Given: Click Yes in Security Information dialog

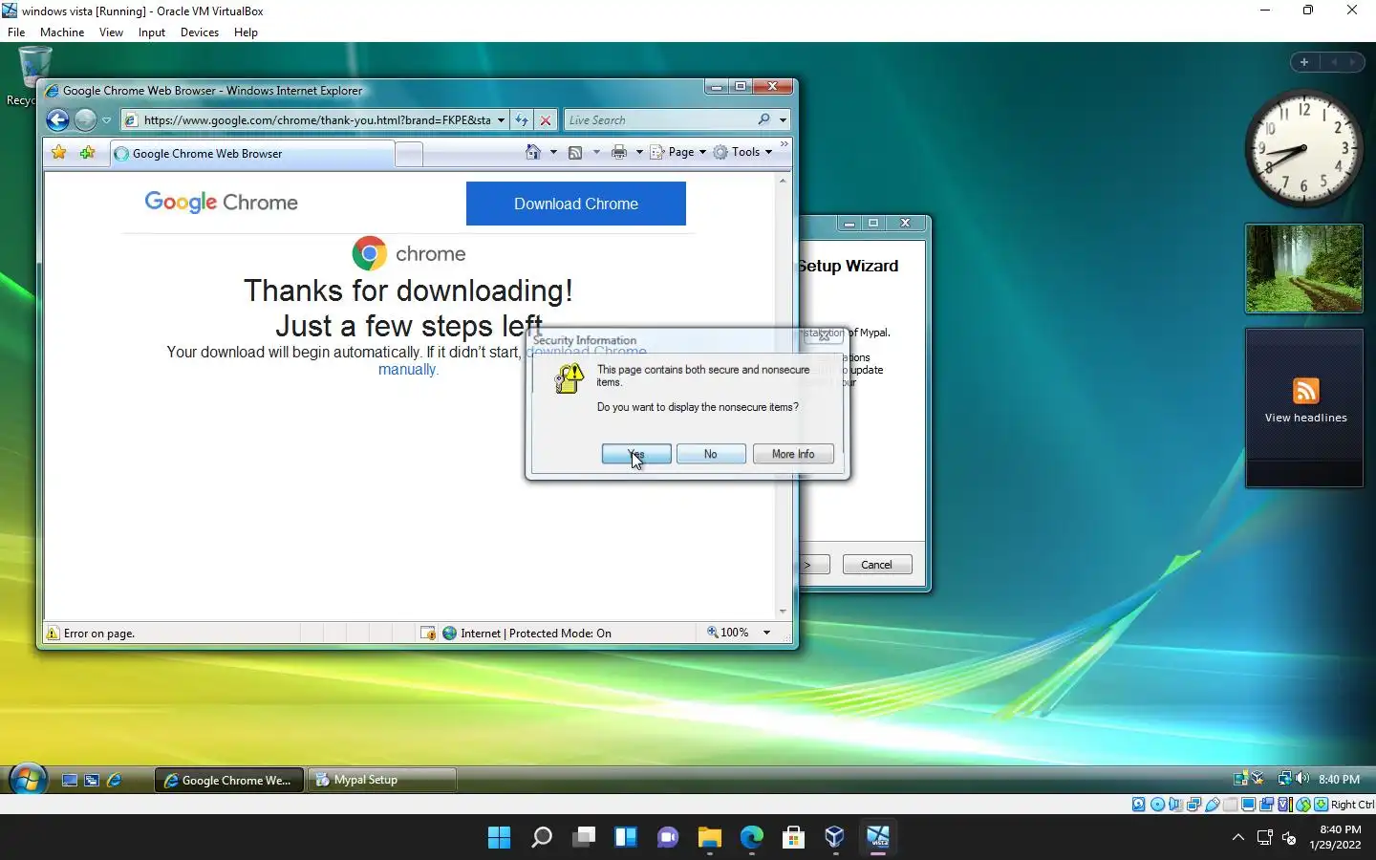Looking at the screenshot, I should 636,454.
